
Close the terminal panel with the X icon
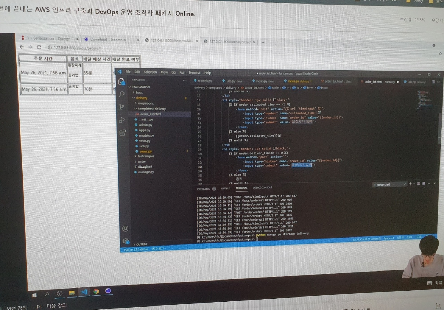435,183
